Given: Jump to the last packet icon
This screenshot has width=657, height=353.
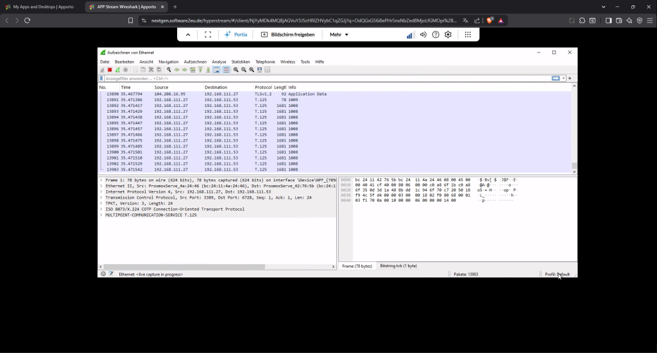Looking at the screenshot, I should point(208,70).
